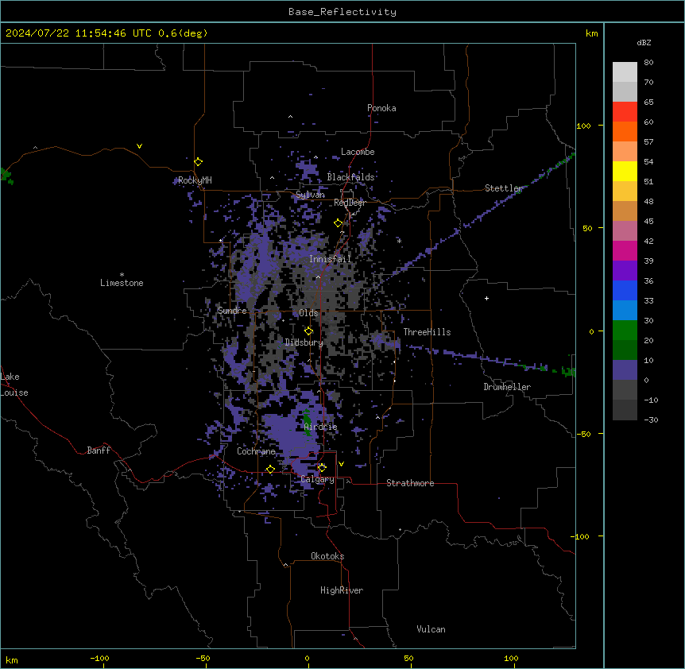This screenshot has height=669, width=685.
Task: Click the slate purple 10-0 dBZ legend band
Action: (x=625, y=370)
